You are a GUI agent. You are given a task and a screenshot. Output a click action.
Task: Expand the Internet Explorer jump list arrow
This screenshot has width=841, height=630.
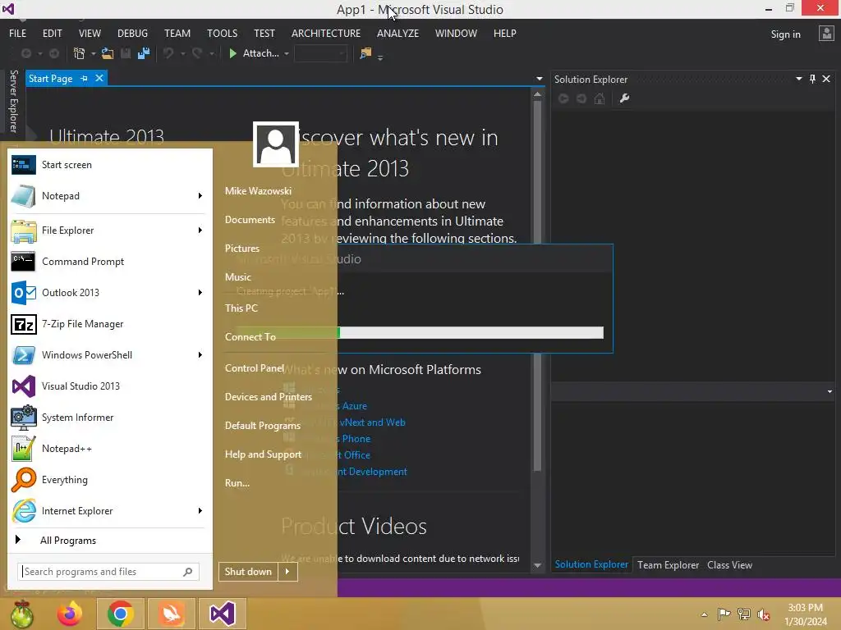point(200,511)
